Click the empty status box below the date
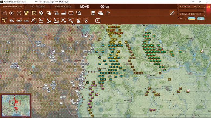Screen dimensions: 211x118 (x=191, y=10)
